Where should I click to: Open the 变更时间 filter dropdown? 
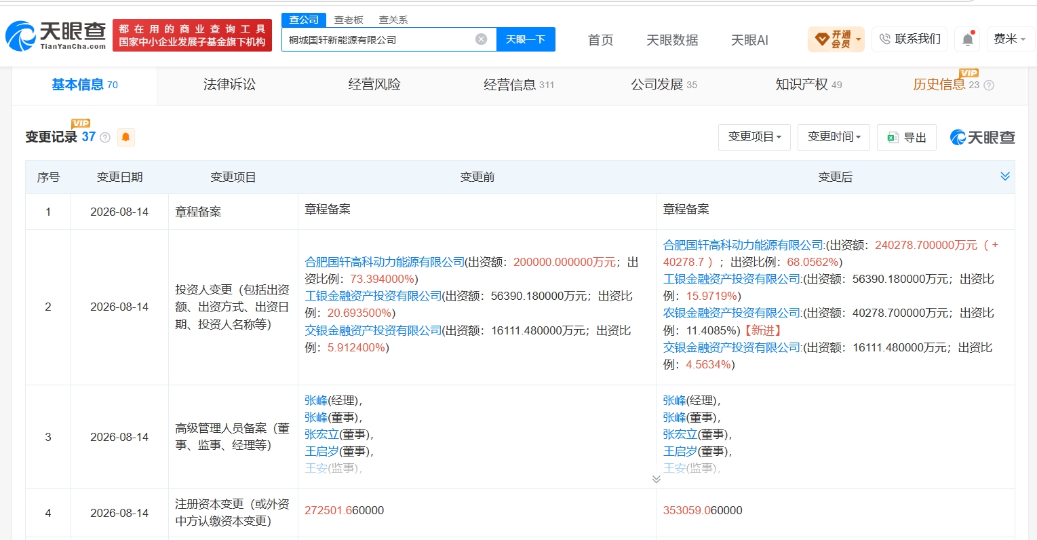tap(834, 137)
